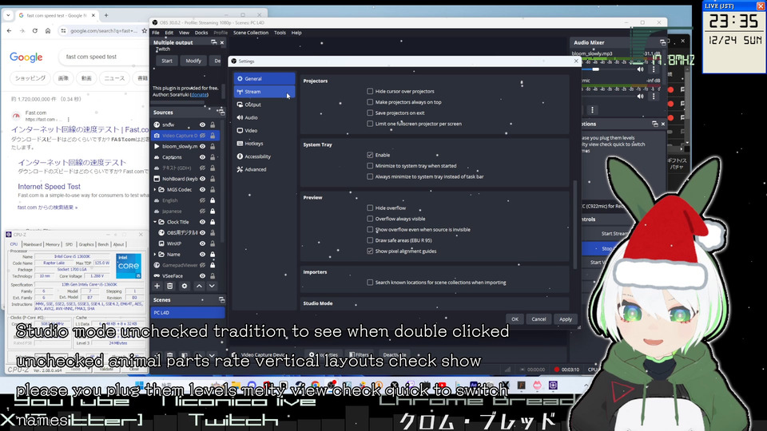Click Modify in Multiple output dock

[193, 61]
